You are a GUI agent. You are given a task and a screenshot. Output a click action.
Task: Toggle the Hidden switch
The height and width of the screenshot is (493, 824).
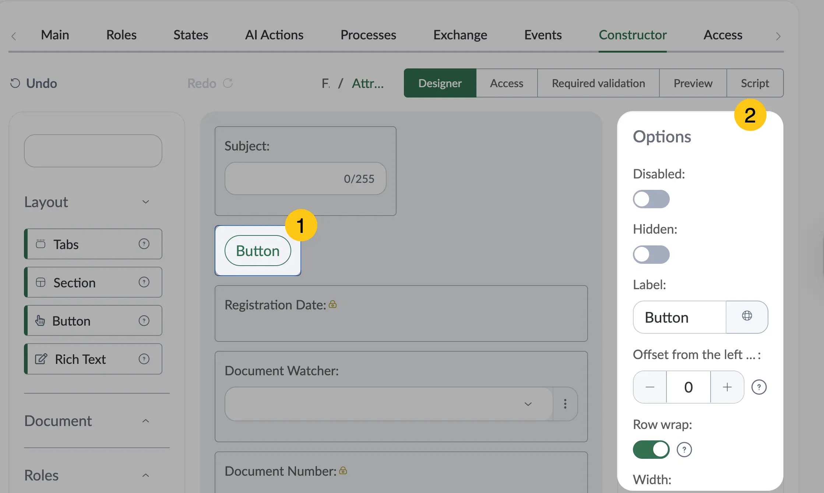tap(651, 255)
